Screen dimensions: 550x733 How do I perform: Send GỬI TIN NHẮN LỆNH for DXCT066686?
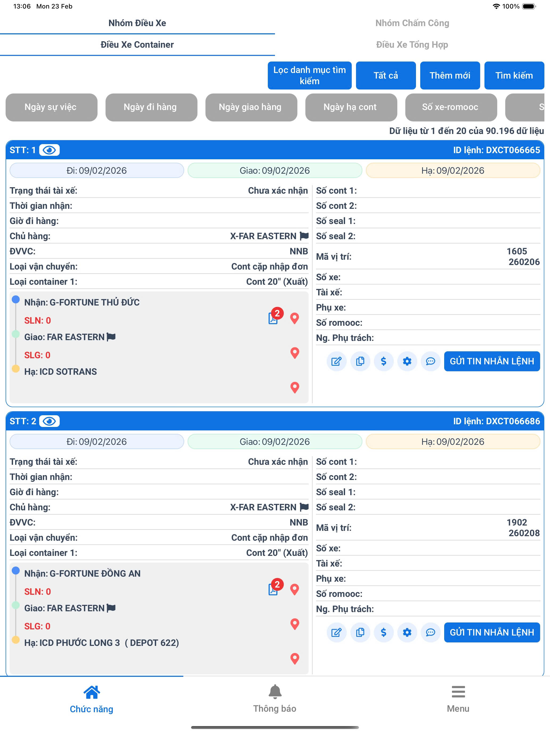tap(492, 632)
